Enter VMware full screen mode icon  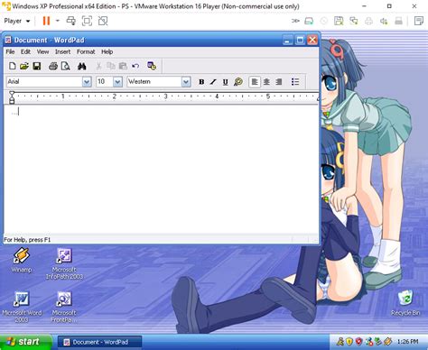click(87, 21)
